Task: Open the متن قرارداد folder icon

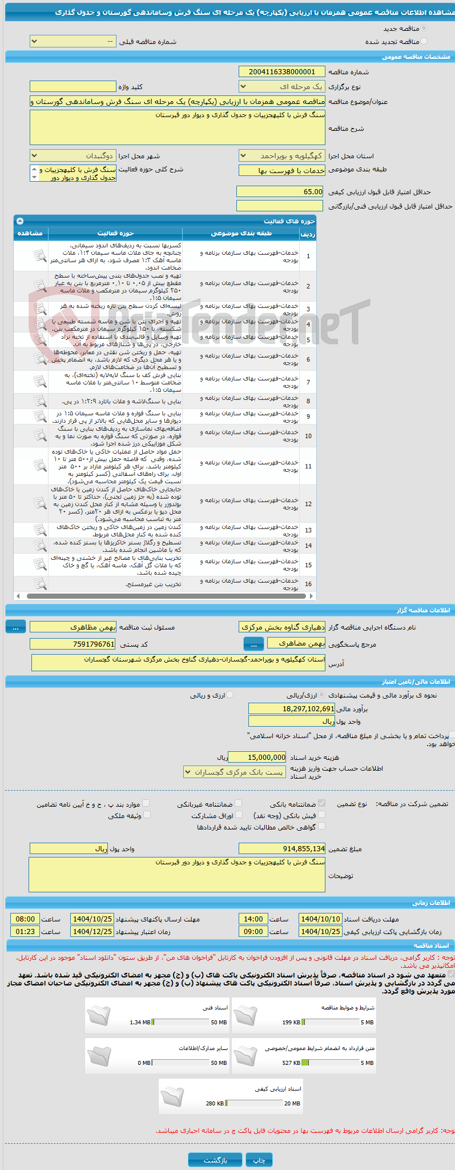Action: [x=245, y=1055]
